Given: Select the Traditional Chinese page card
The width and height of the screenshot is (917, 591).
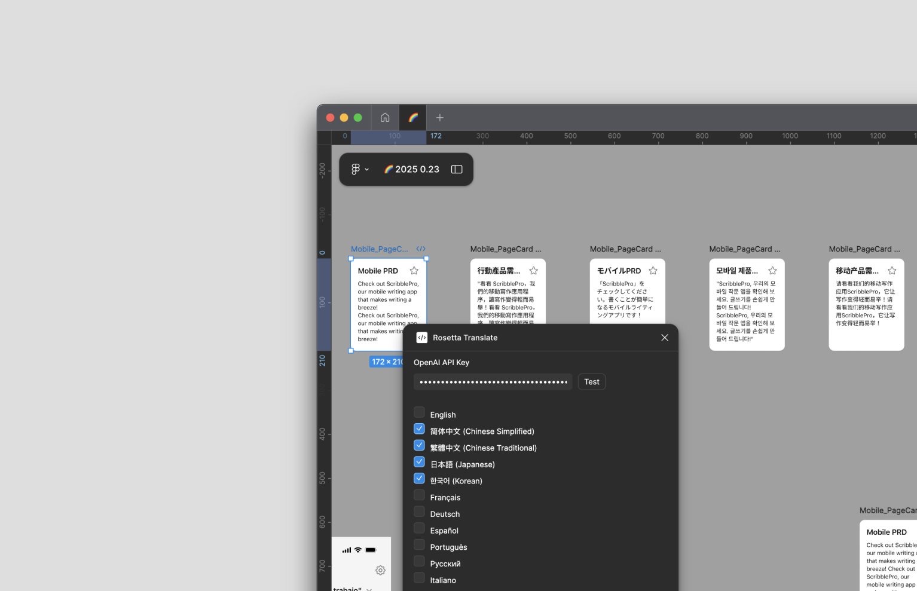Looking at the screenshot, I should [508, 292].
